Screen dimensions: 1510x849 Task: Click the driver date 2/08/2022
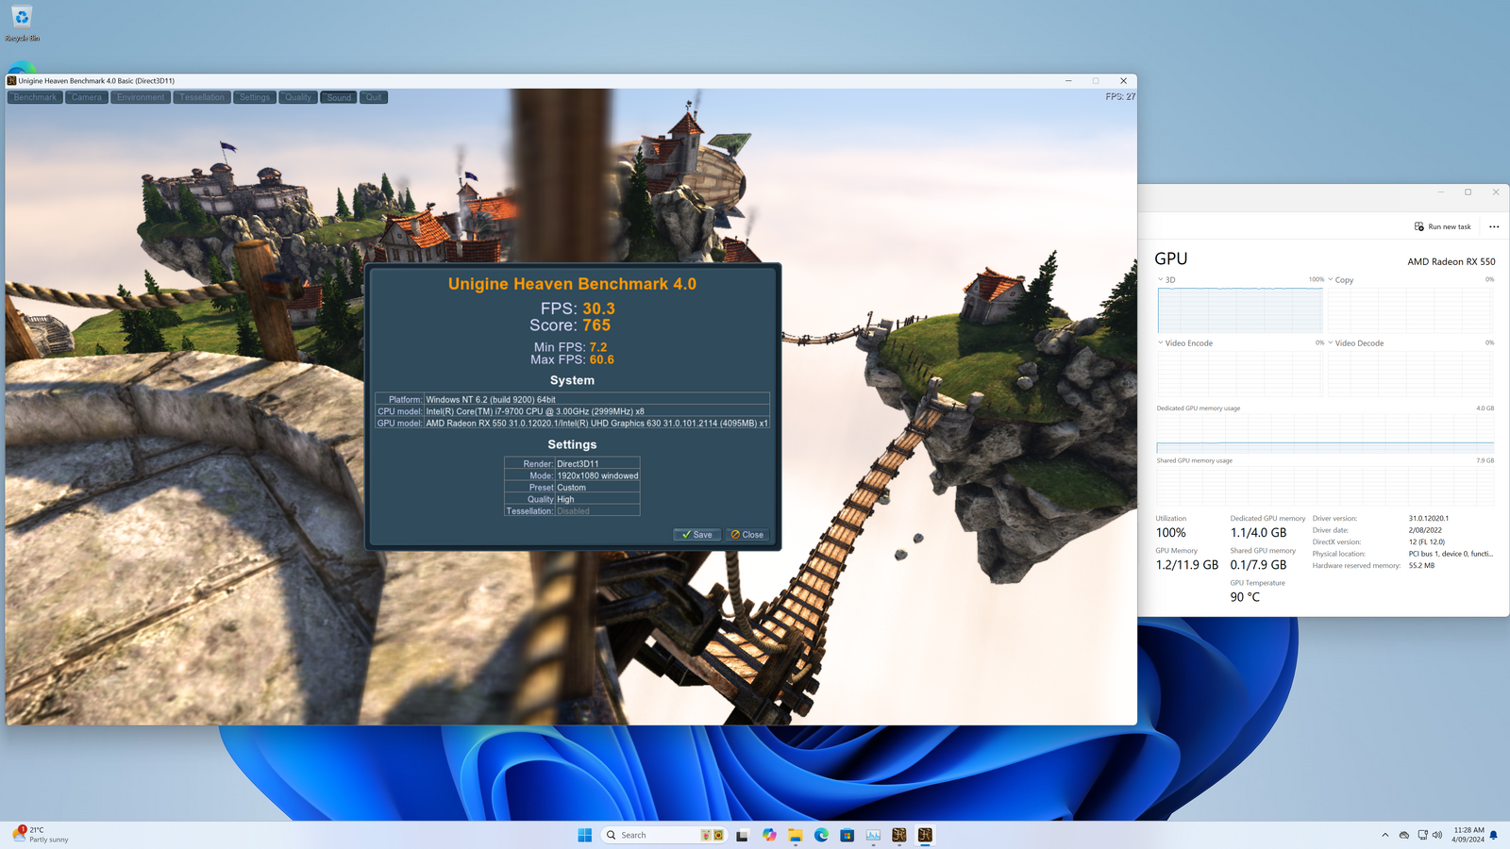[x=1425, y=530]
